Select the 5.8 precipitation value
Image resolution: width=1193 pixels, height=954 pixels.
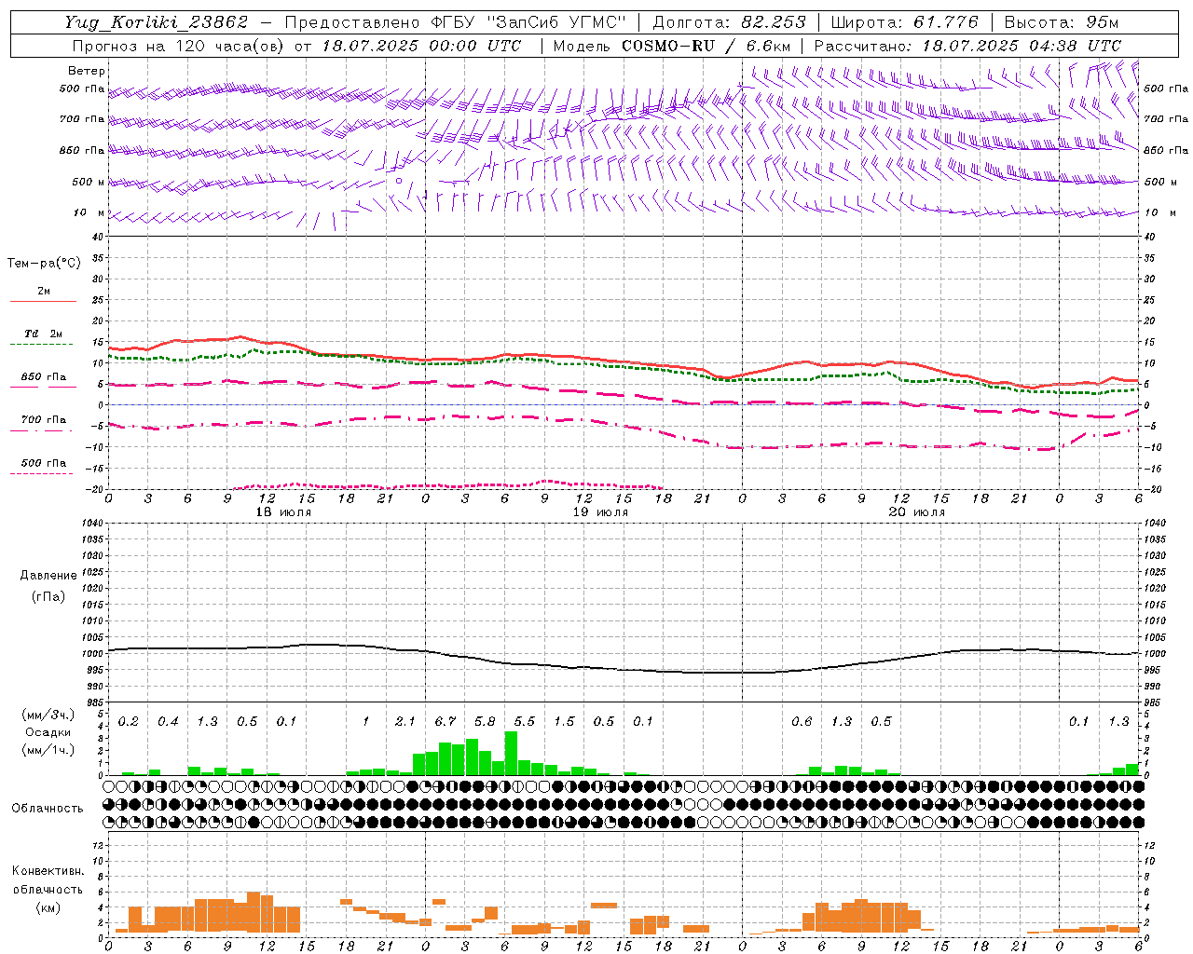coord(485,722)
